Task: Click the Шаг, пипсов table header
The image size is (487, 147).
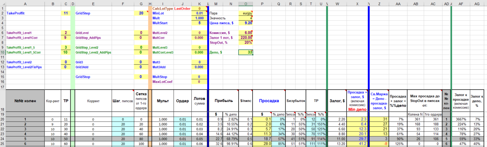Action: tap(123, 101)
